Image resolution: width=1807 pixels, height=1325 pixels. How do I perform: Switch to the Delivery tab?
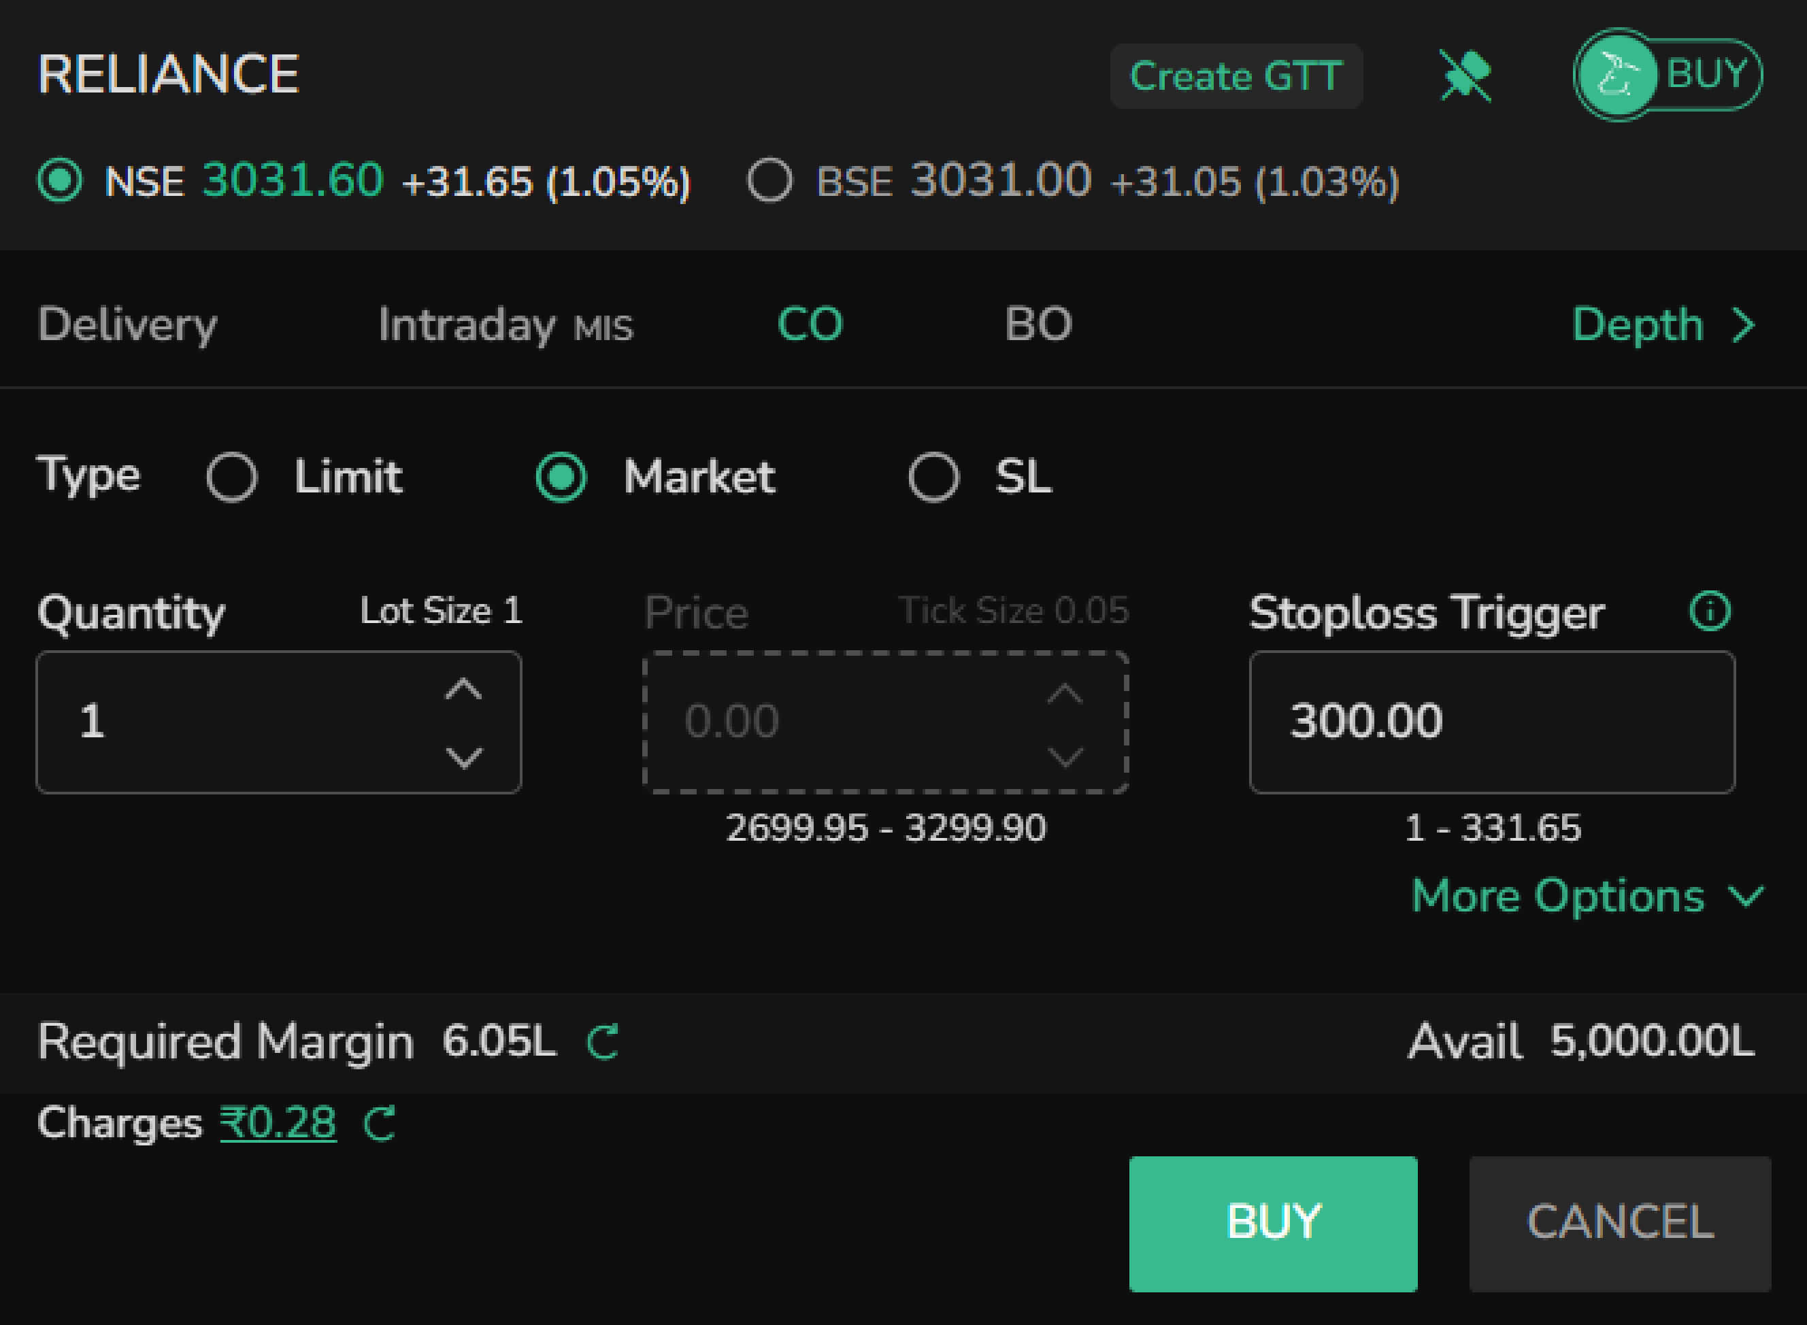(x=127, y=325)
